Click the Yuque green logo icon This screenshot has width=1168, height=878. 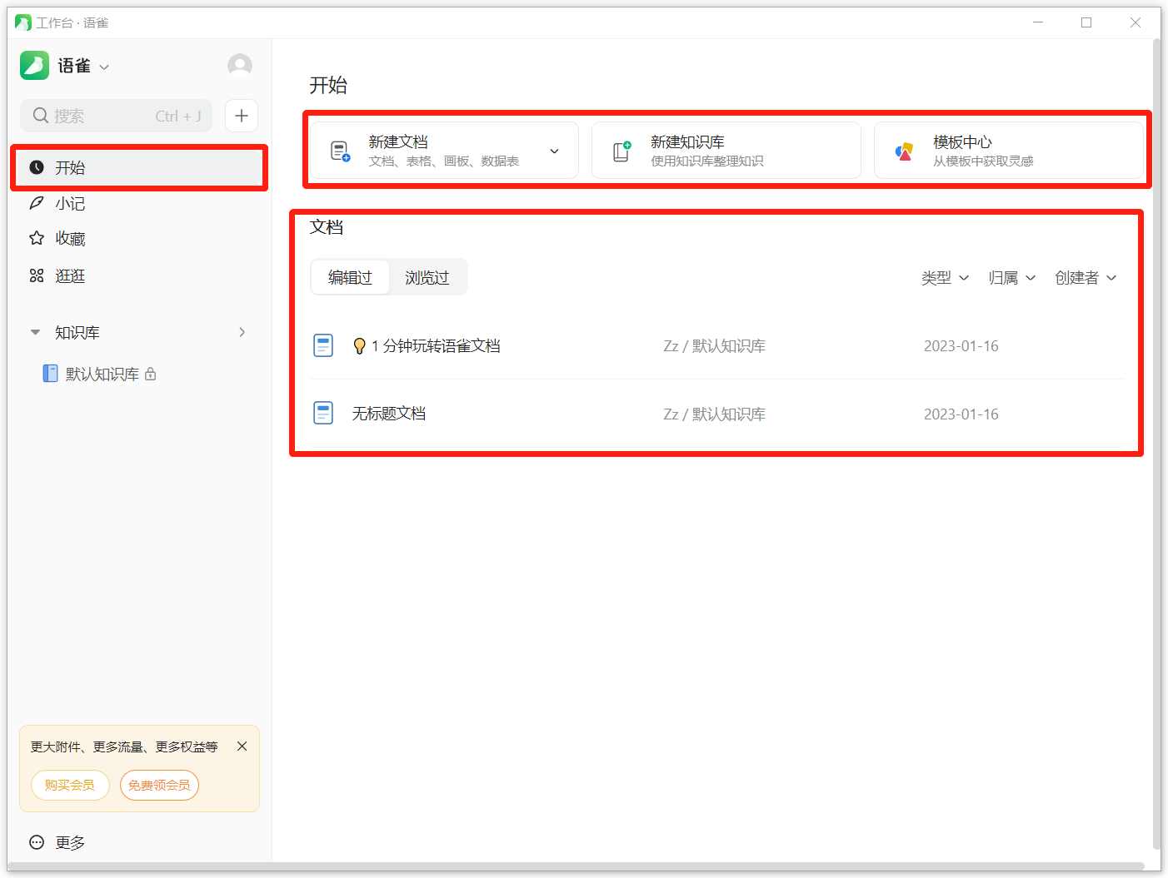[35, 65]
